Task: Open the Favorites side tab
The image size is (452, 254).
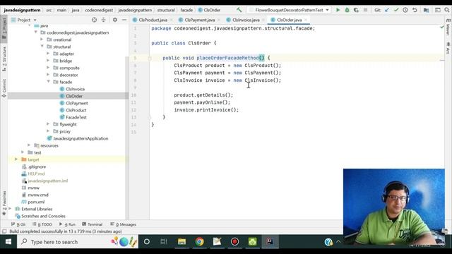Action: 4,203
